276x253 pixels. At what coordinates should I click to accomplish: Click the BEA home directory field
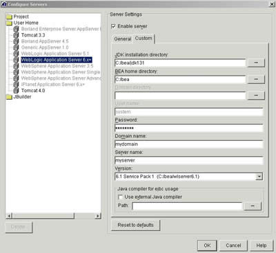pos(180,80)
